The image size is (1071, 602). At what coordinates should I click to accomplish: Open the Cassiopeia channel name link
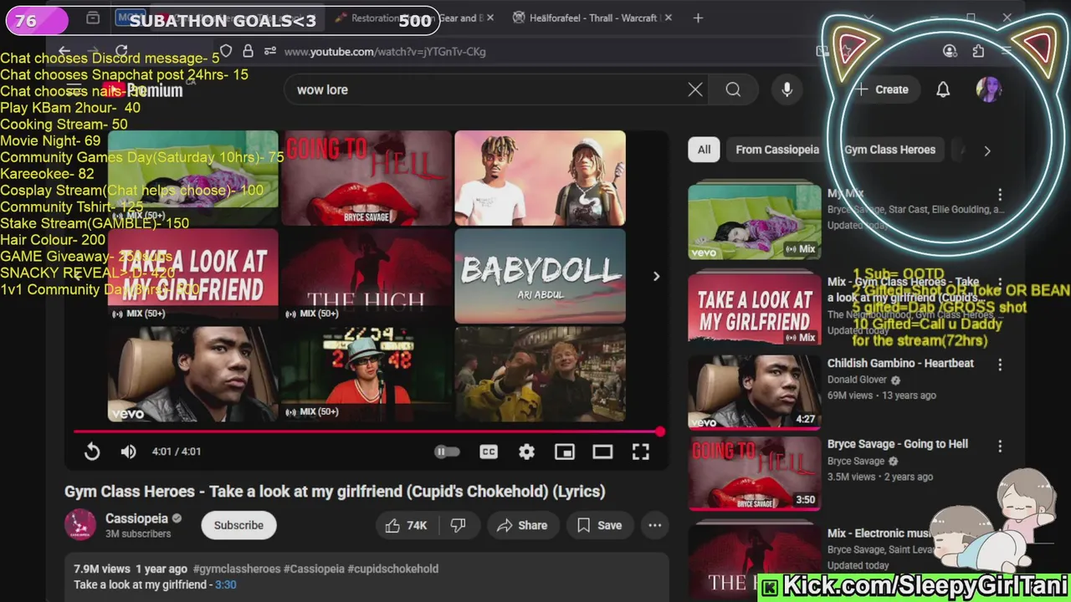pos(136,518)
